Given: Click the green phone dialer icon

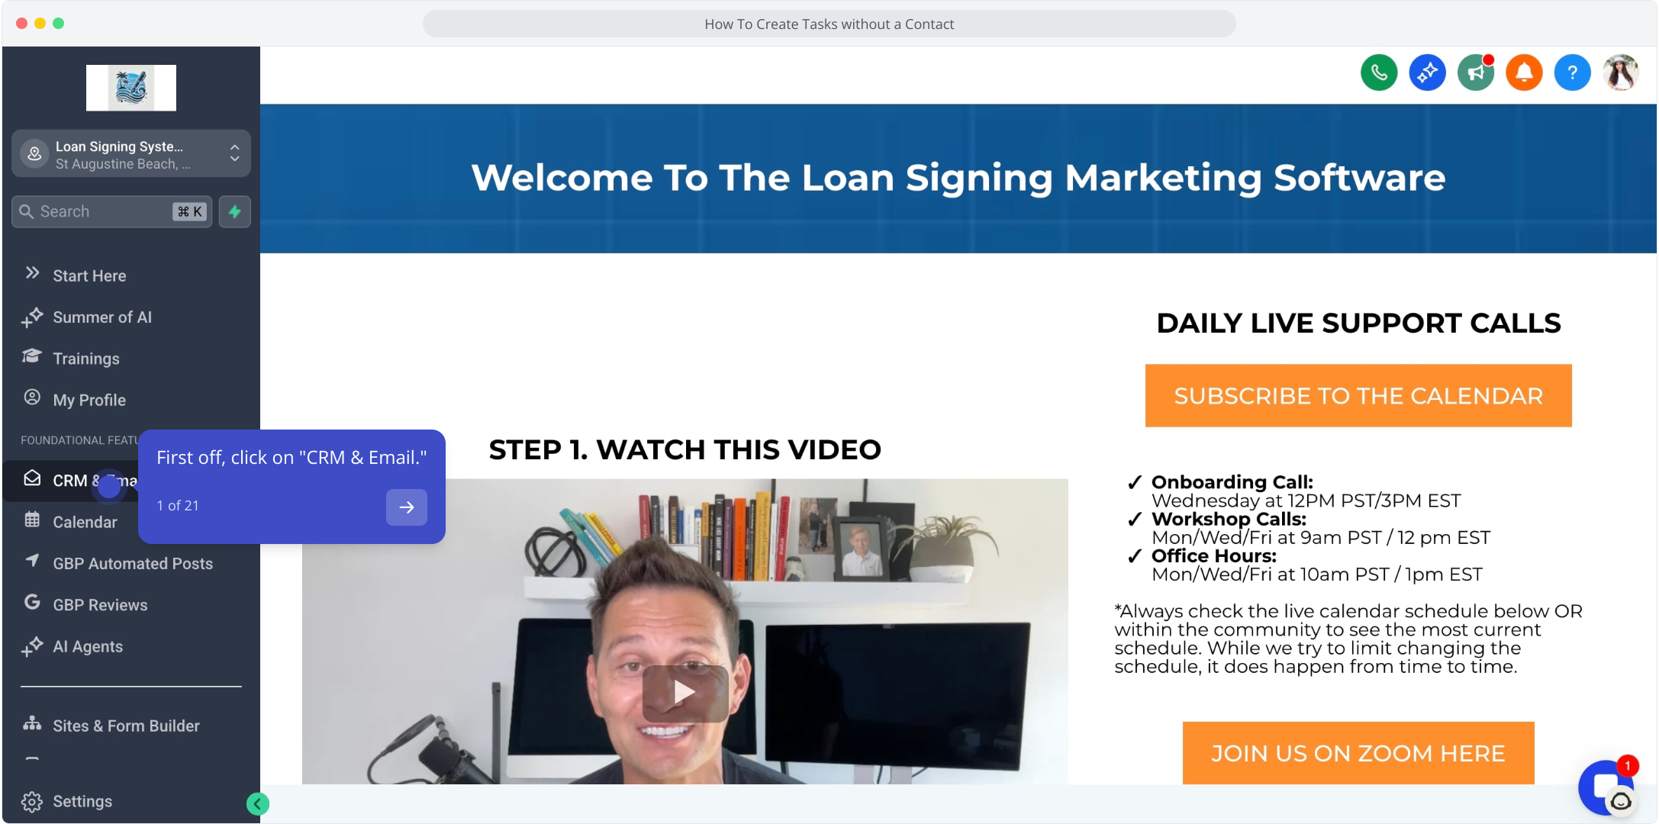Looking at the screenshot, I should [1378, 73].
